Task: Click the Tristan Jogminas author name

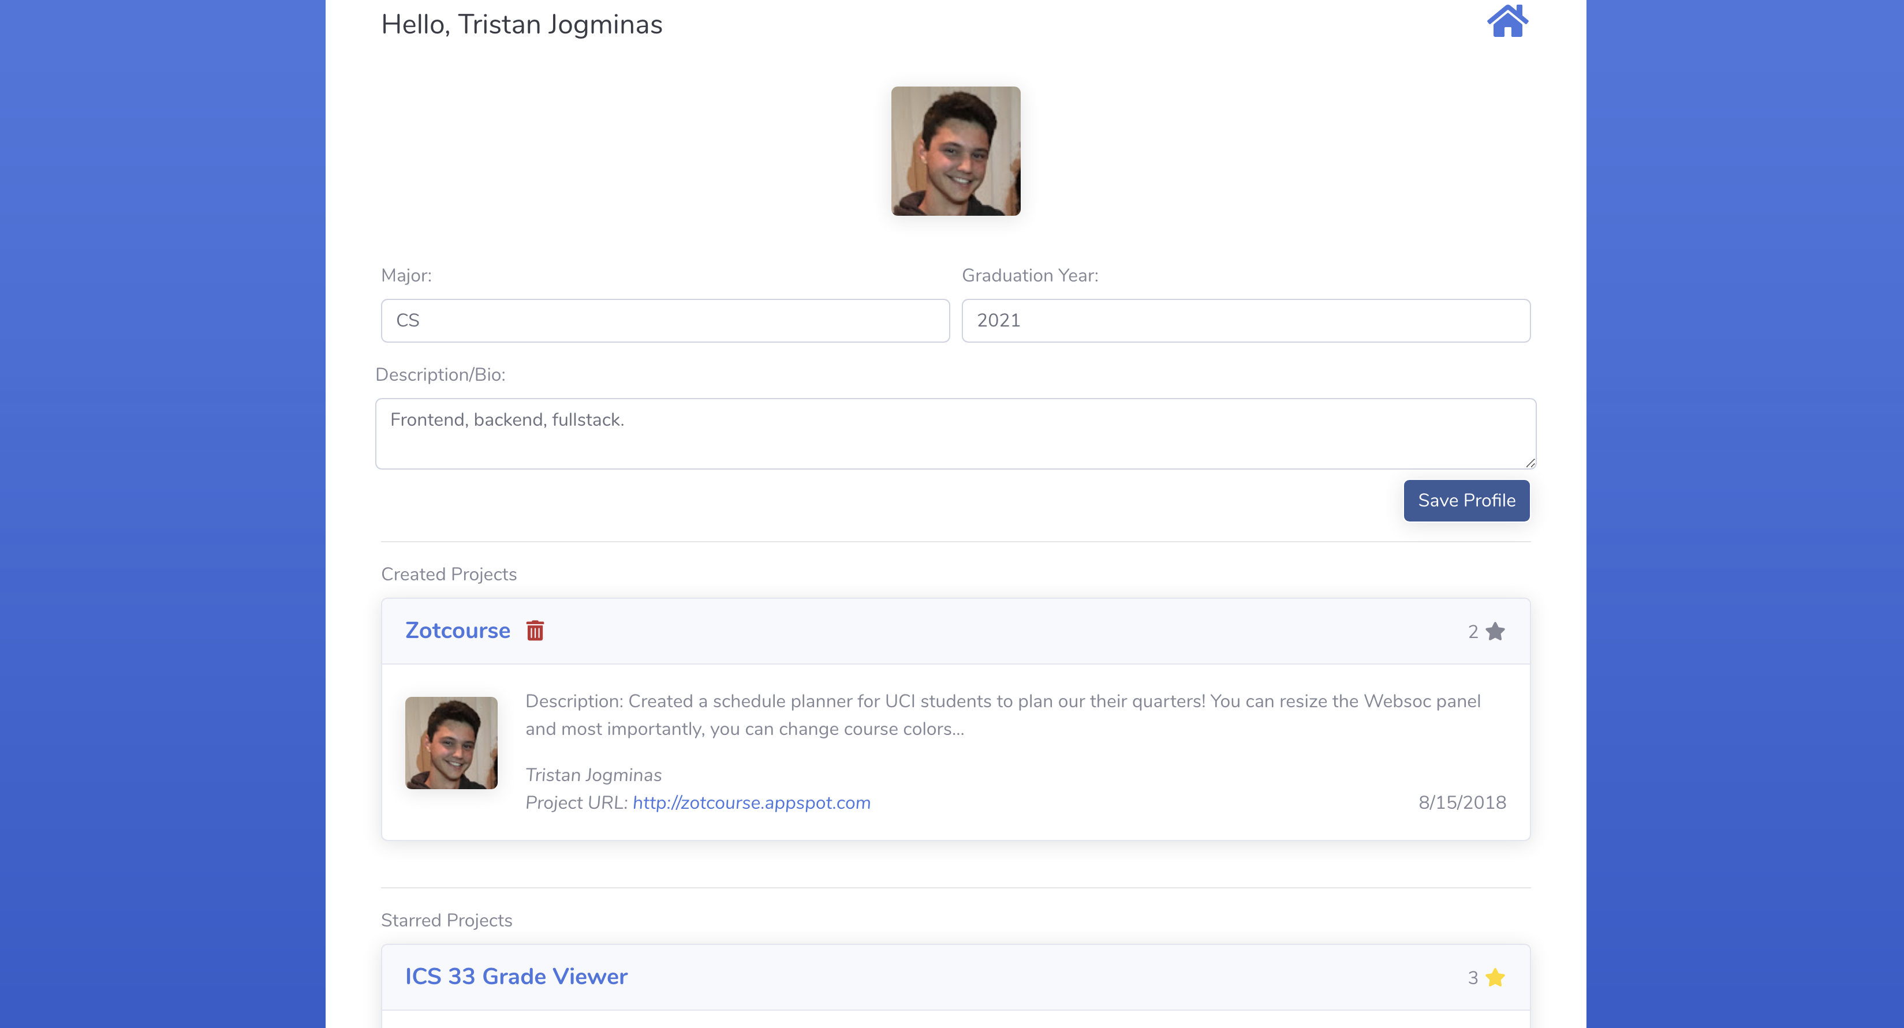Action: click(x=593, y=775)
